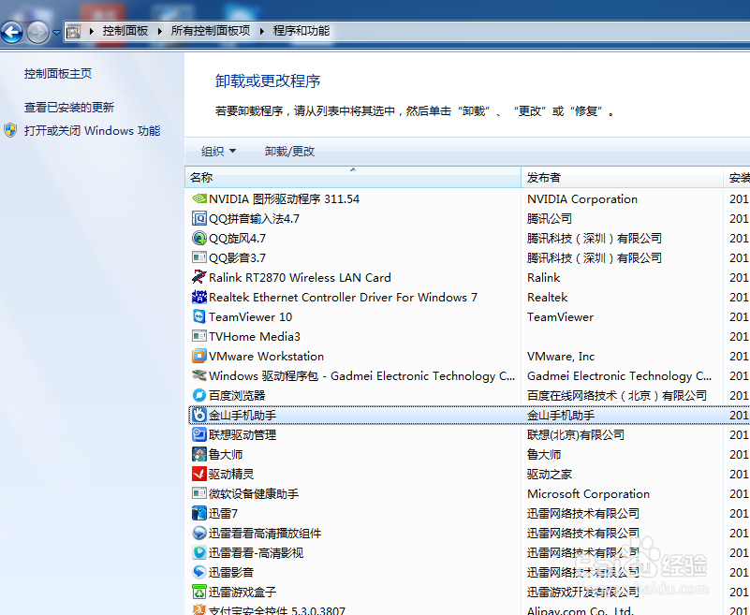Click the QQ拼音输入法4.7 icon
This screenshot has width=750, height=615.
click(199, 218)
